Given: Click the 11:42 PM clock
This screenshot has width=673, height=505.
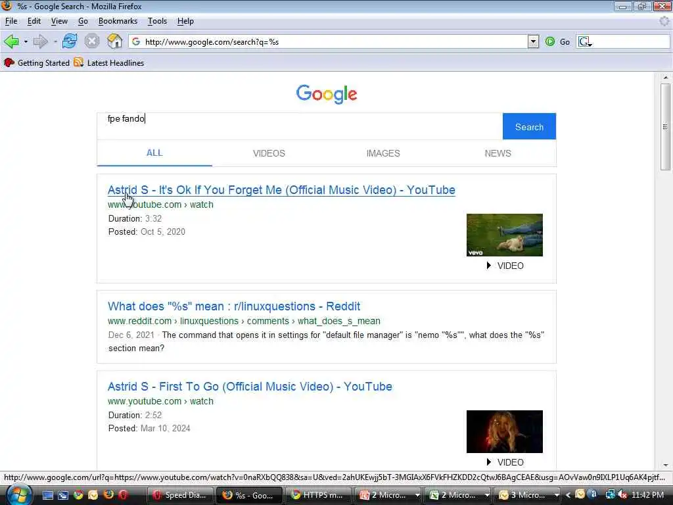Looking at the screenshot, I should point(647,495).
